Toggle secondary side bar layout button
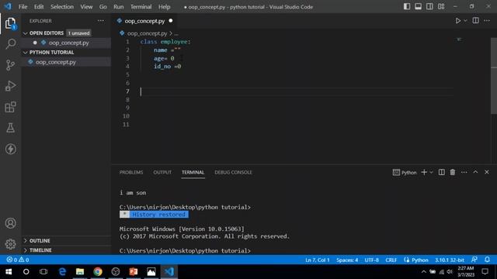The height and width of the screenshot is (279, 497). (x=429, y=7)
